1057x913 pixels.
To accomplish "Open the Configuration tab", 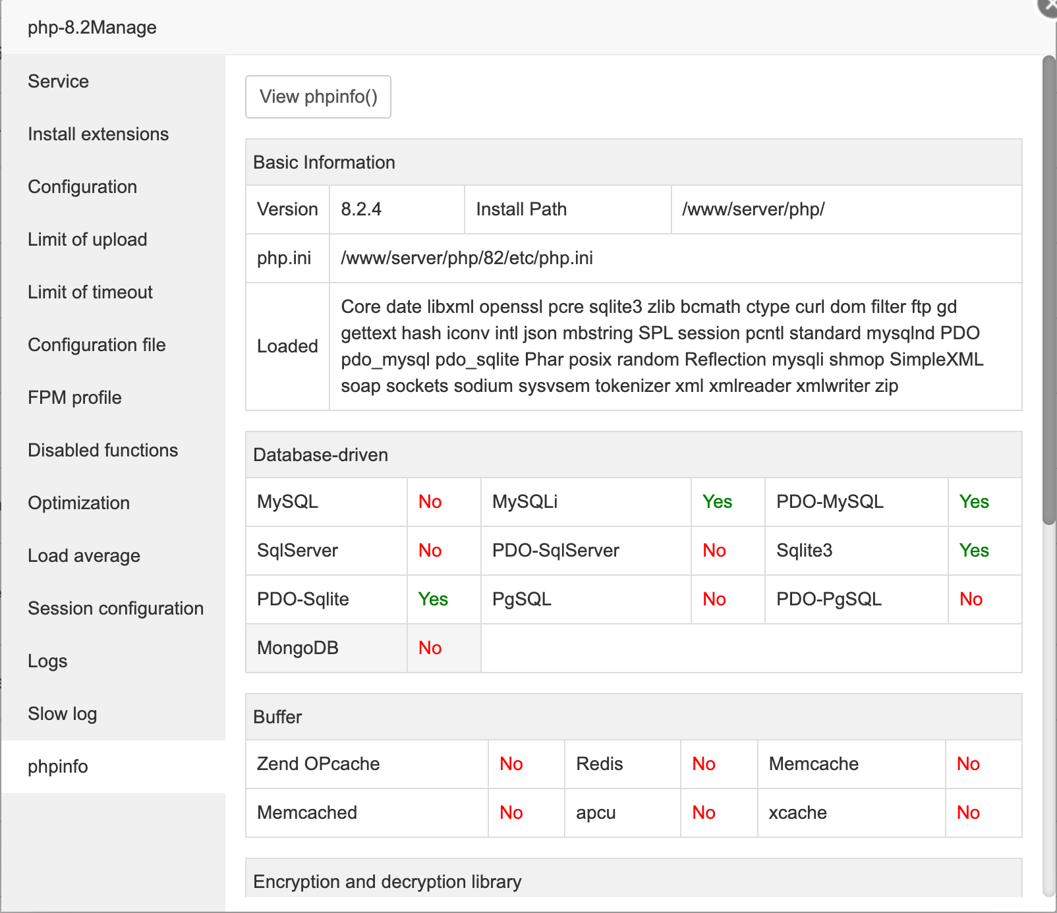I will click(x=82, y=186).
